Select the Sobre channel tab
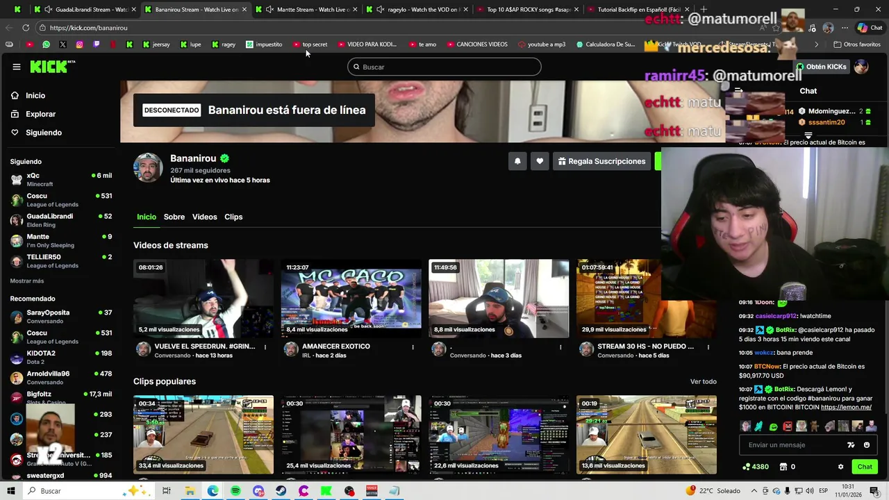This screenshot has height=500, width=889. point(174,217)
